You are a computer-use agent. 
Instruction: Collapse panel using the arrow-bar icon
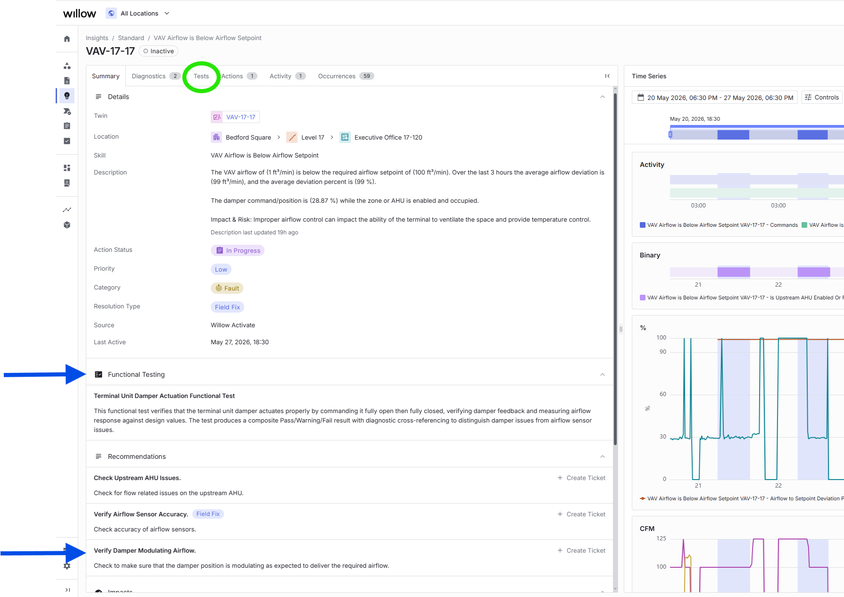(x=607, y=76)
